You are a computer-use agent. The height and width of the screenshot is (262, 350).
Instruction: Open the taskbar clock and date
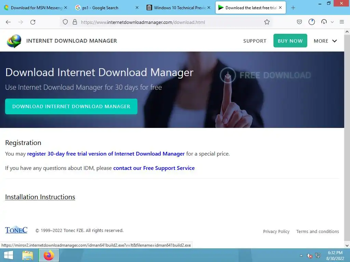pos(335,256)
